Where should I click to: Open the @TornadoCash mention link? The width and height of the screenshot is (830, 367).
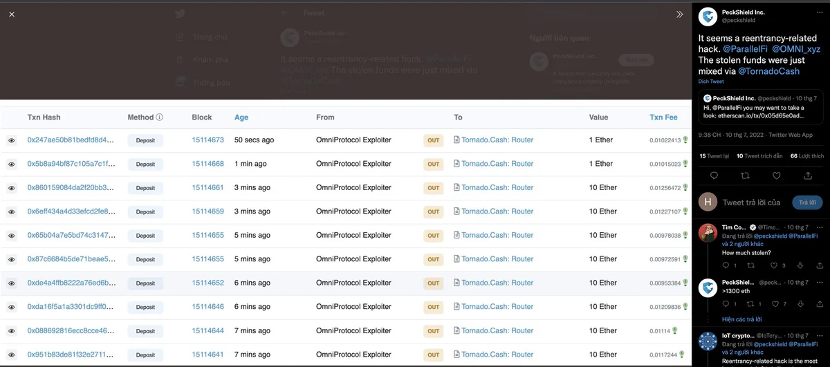(768, 71)
